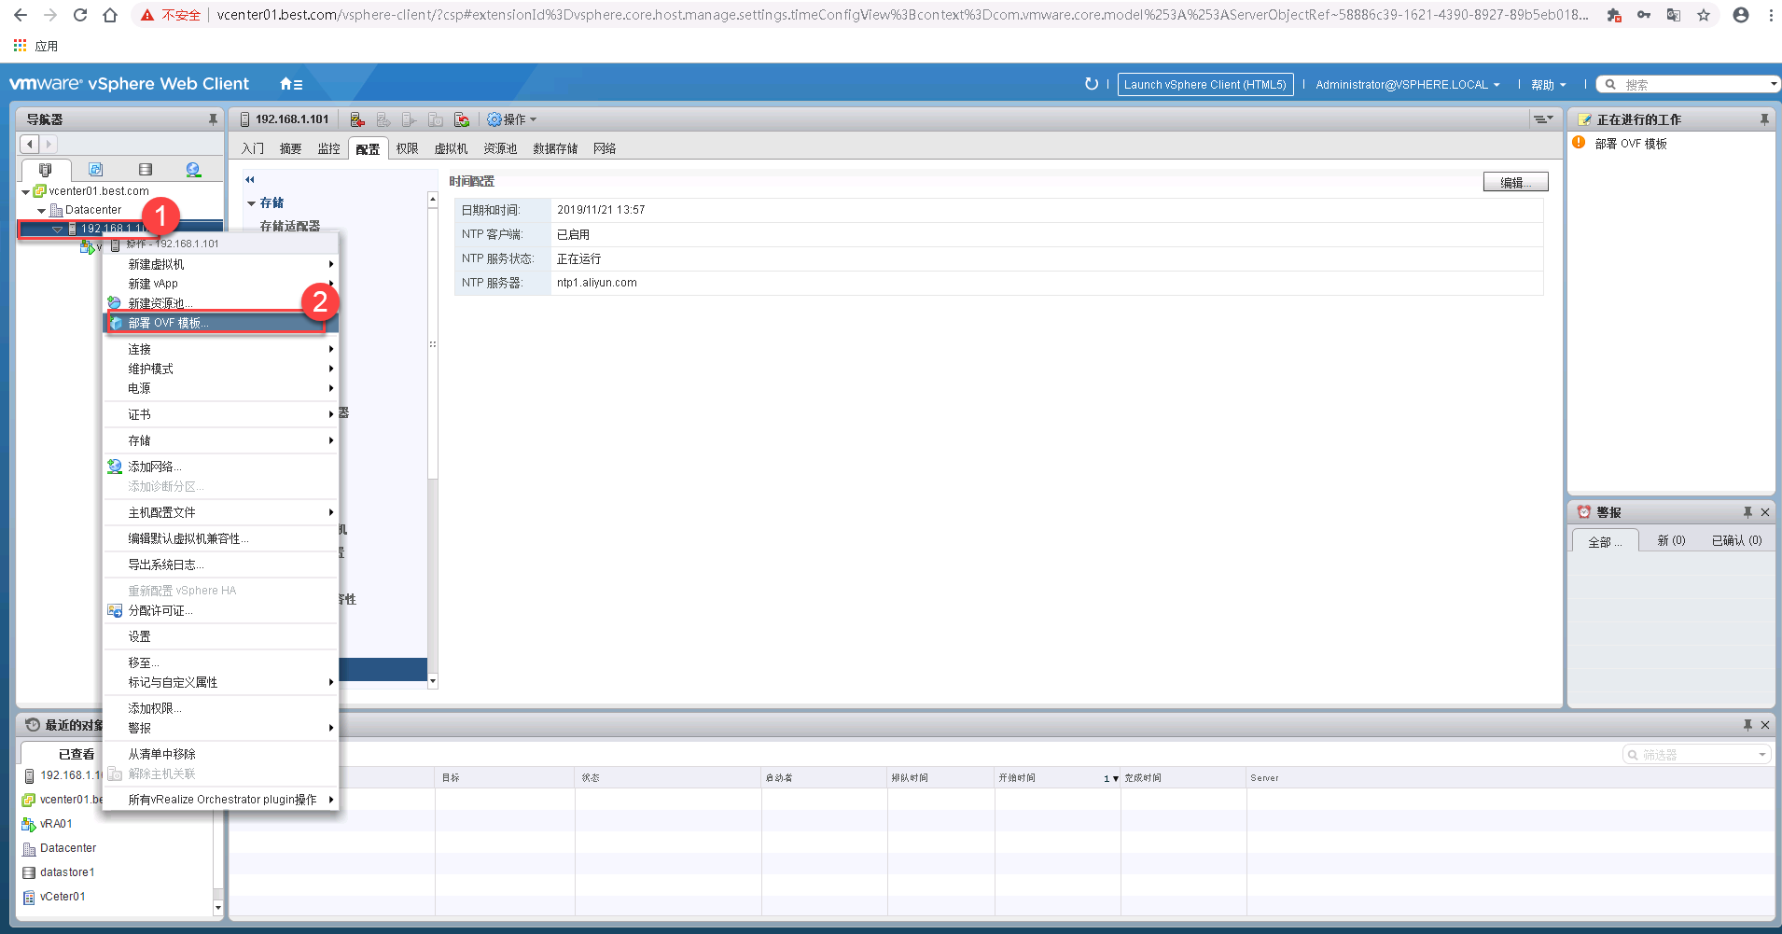The height and width of the screenshot is (934, 1782).
Task: Click the orange warning icon beside 部署 OVF 模板
Action: [1579, 143]
